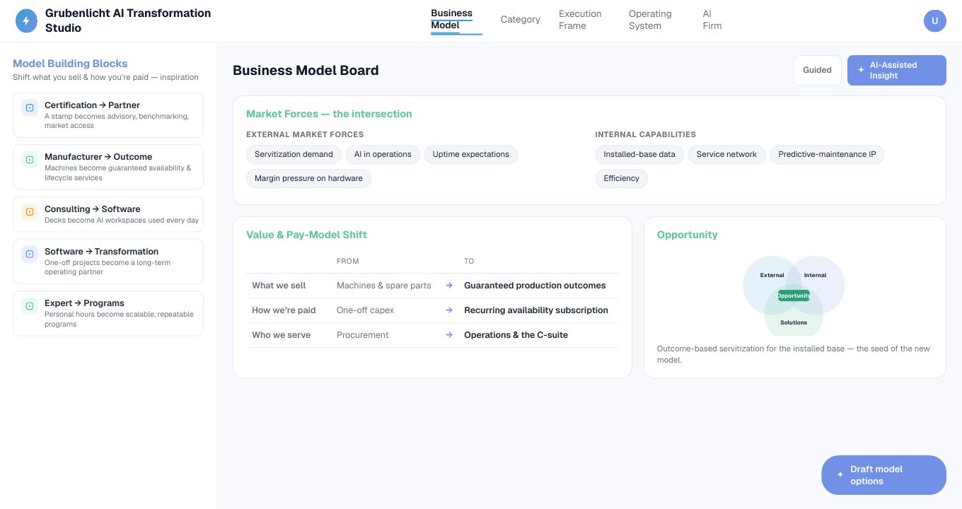This screenshot has width=962, height=509.
Task: Click the 'What we sell' row label
Action: coord(279,286)
